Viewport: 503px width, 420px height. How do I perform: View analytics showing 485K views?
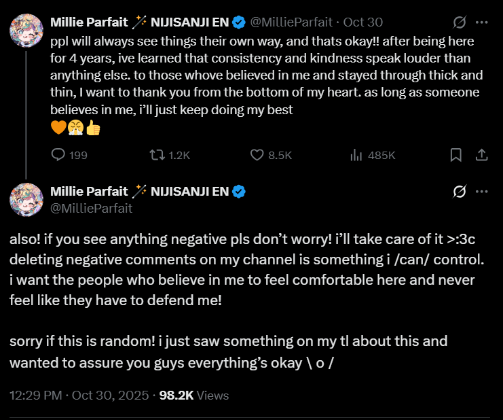[x=356, y=155]
